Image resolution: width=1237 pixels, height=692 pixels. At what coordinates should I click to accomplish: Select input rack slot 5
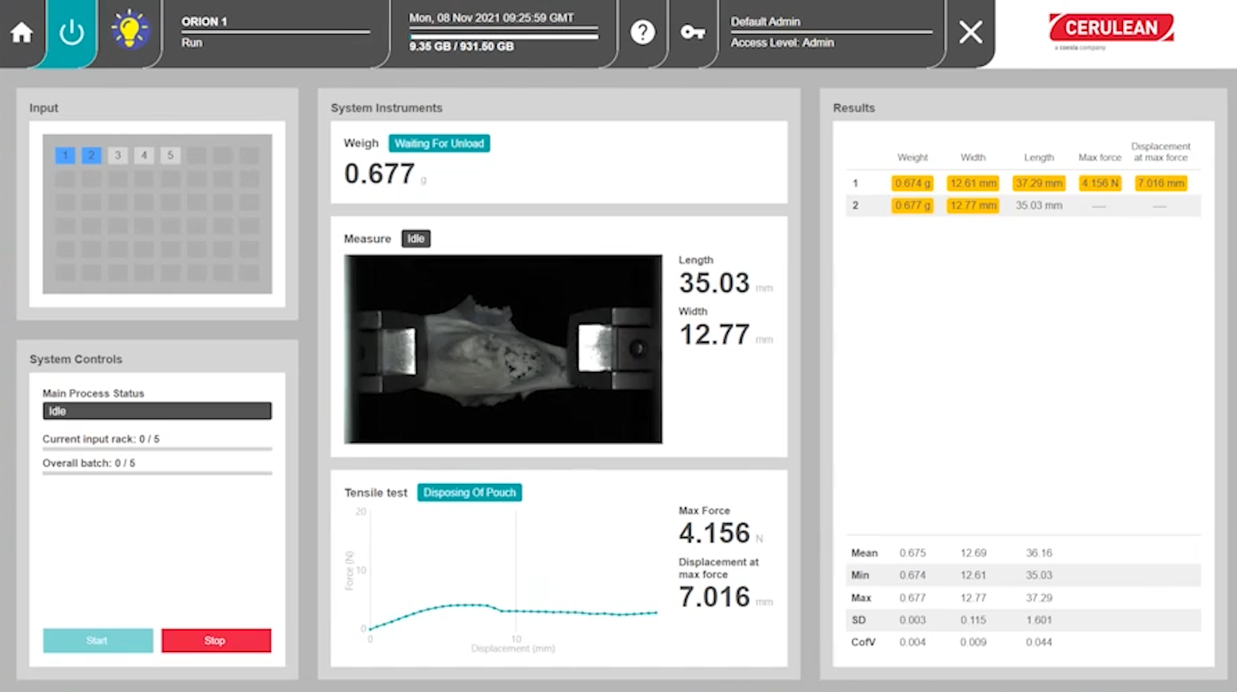(170, 155)
